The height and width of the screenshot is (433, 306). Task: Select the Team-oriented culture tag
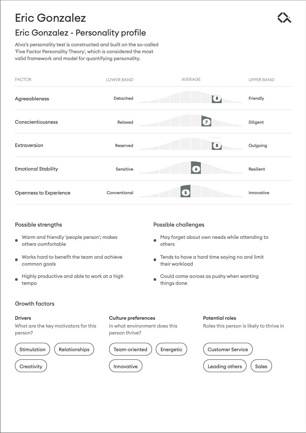click(130, 349)
